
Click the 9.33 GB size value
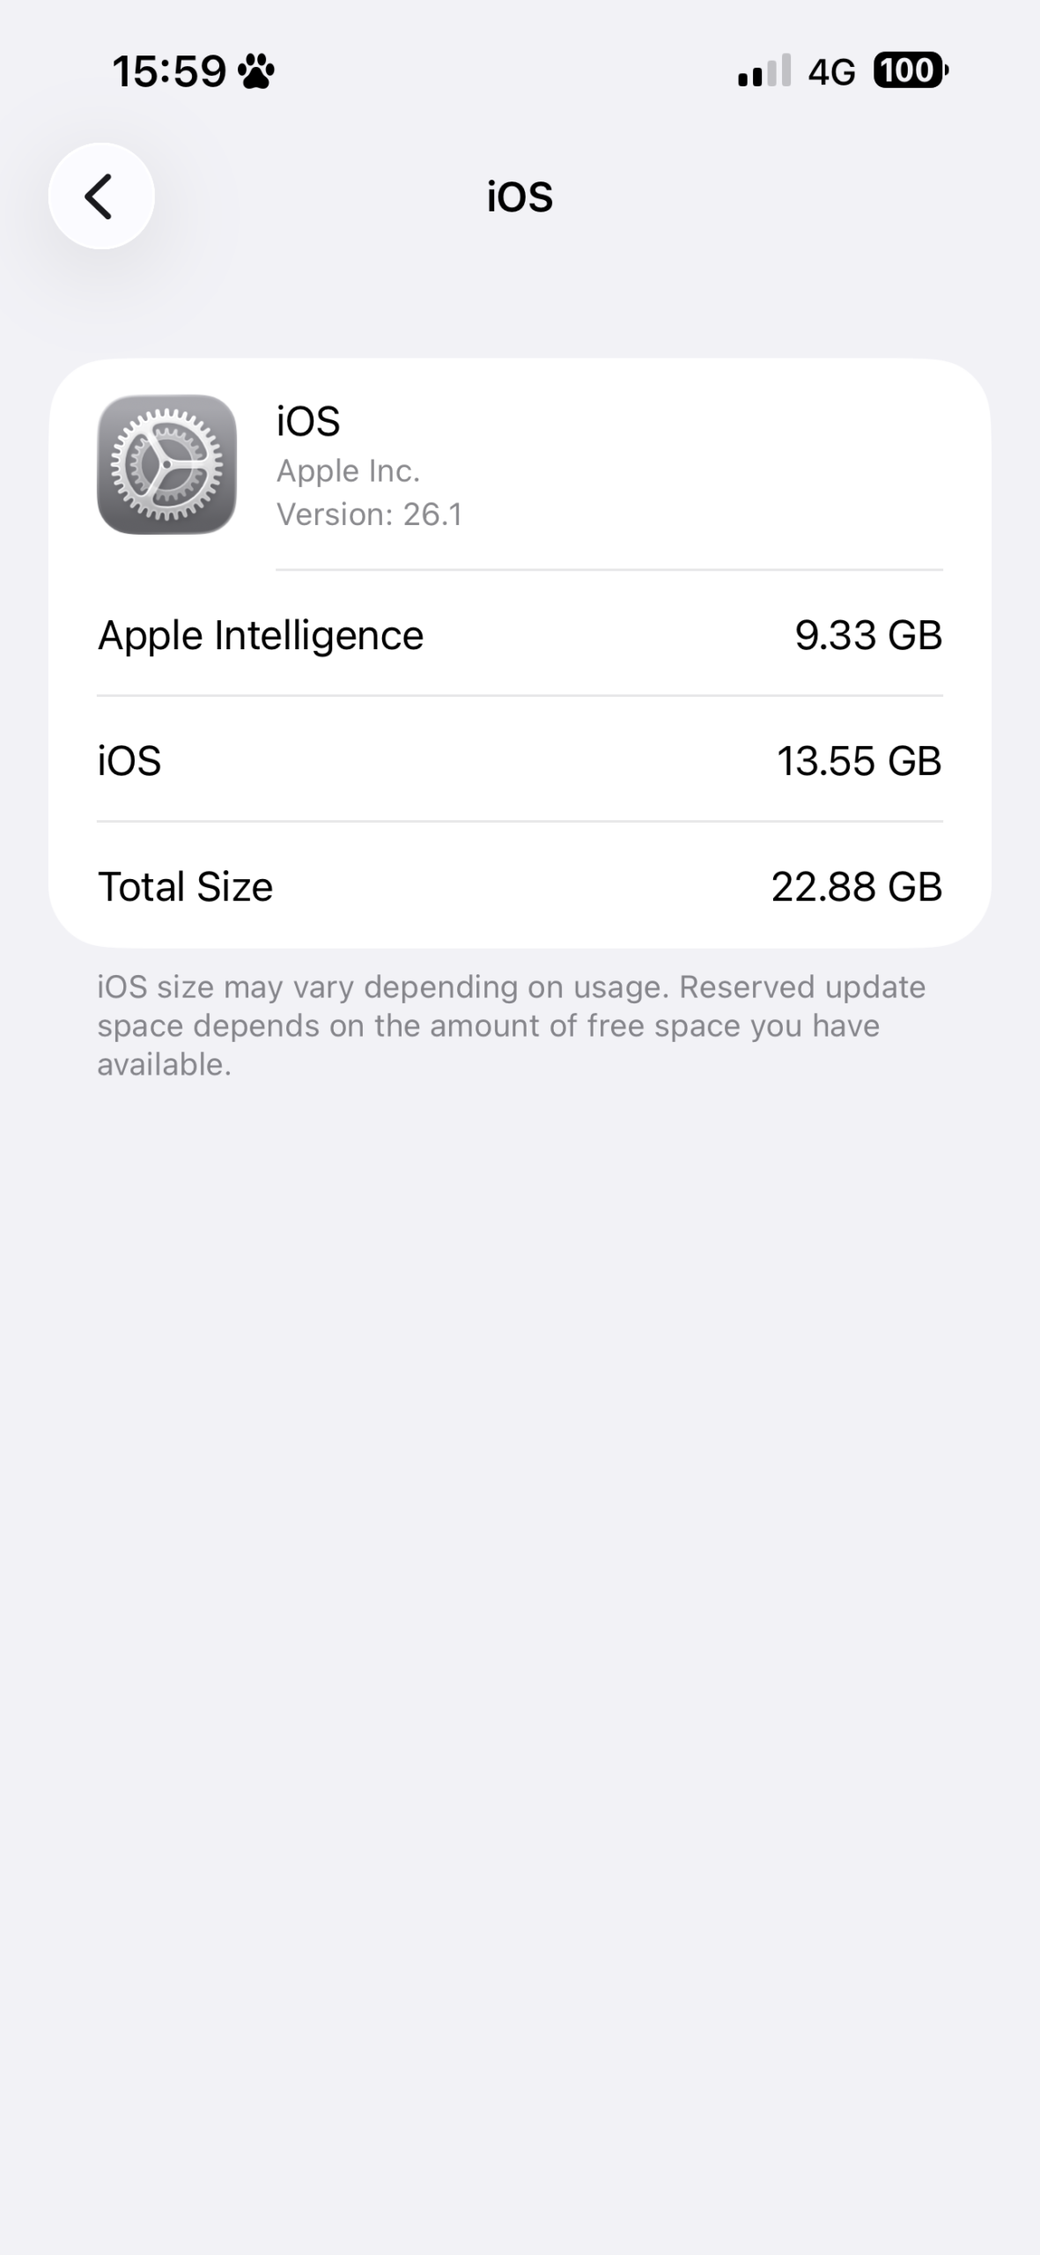868,635
